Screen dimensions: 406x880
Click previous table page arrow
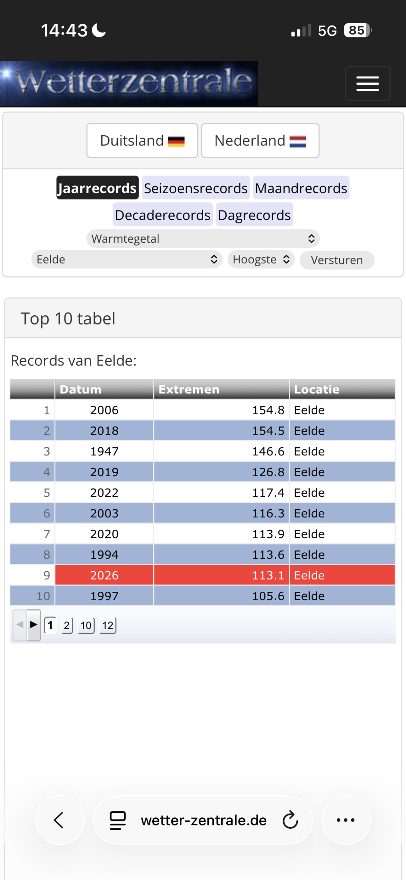(20, 625)
